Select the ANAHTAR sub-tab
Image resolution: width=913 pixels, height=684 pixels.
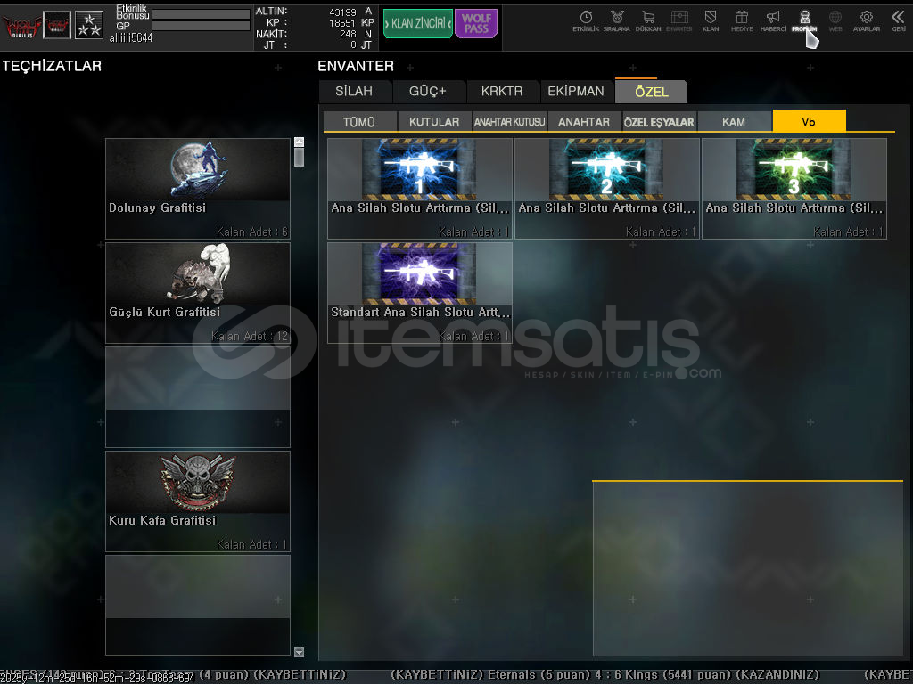click(584, 121)
